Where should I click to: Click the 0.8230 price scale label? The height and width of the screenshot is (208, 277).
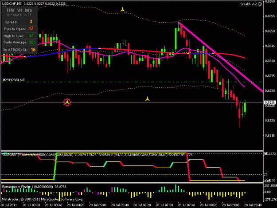270,90
